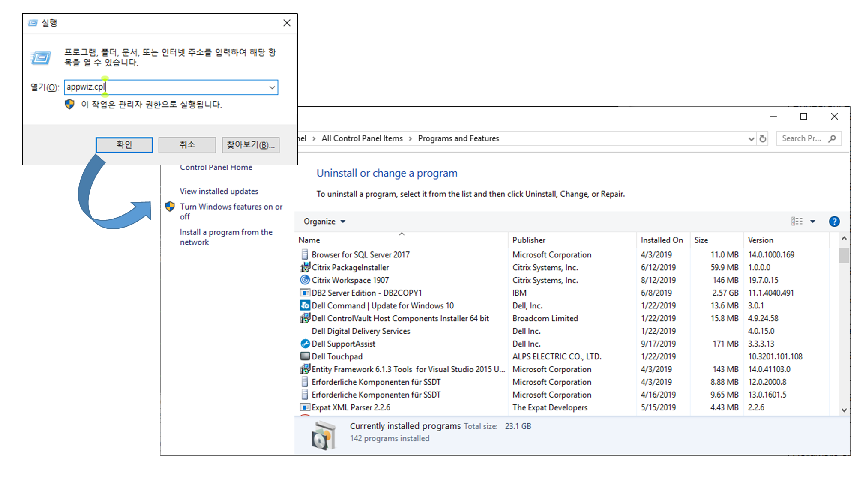Click Programs and Features breadcrumb

click(x=458, y=138)
